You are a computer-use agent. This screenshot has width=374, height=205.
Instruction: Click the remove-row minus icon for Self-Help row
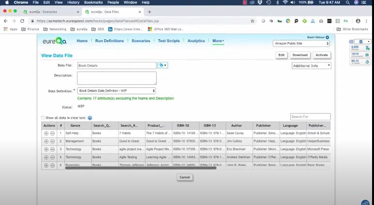pos(52,133)
